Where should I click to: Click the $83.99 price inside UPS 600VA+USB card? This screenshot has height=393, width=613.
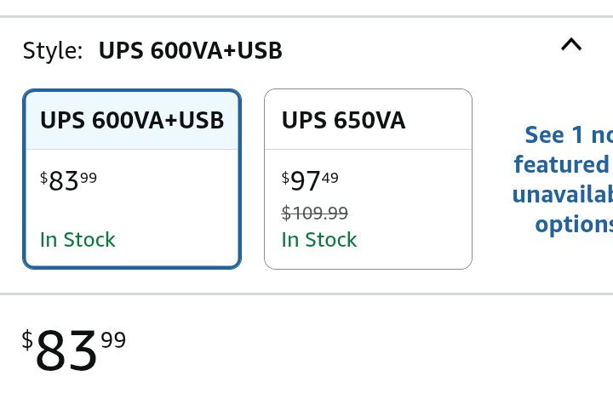pyautogui.click(x=68, y=180)
